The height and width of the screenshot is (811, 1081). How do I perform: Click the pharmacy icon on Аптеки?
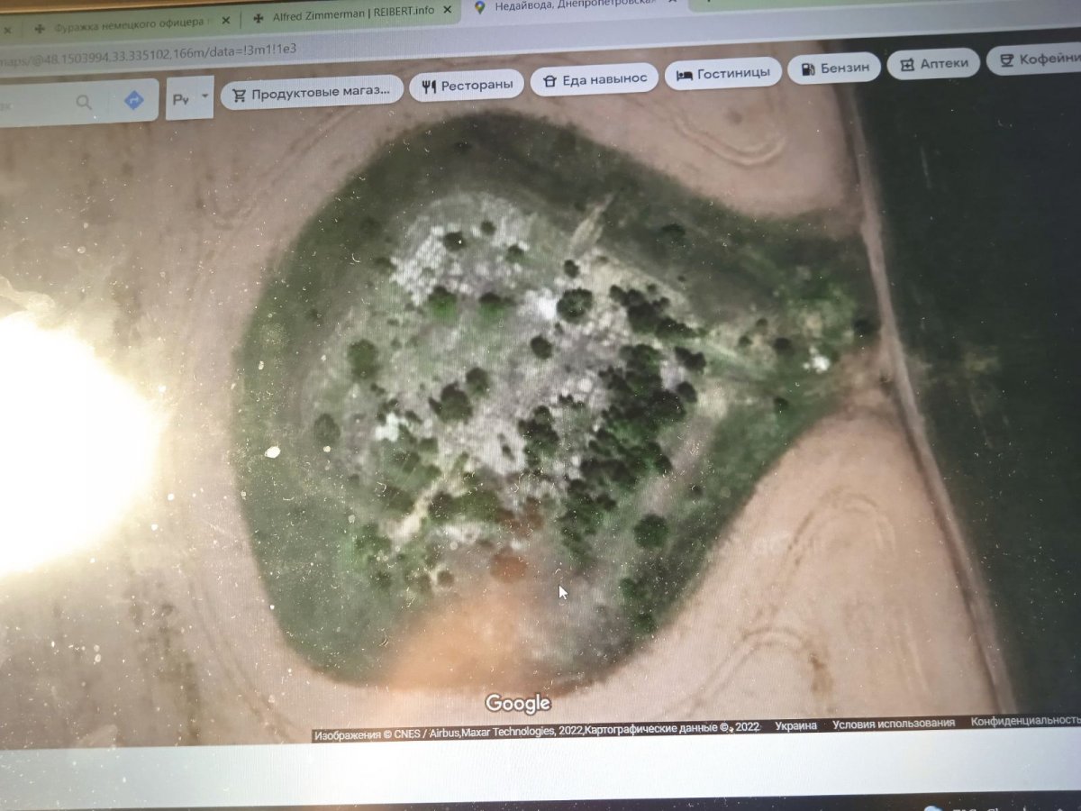[906, 64]
